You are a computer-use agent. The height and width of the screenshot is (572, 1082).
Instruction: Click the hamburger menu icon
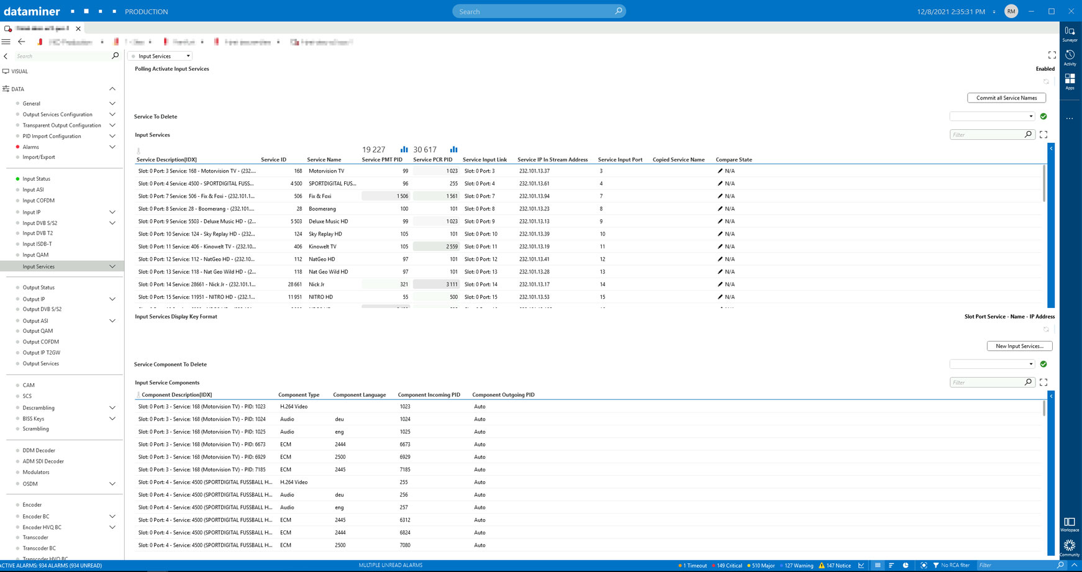(6, 42)
